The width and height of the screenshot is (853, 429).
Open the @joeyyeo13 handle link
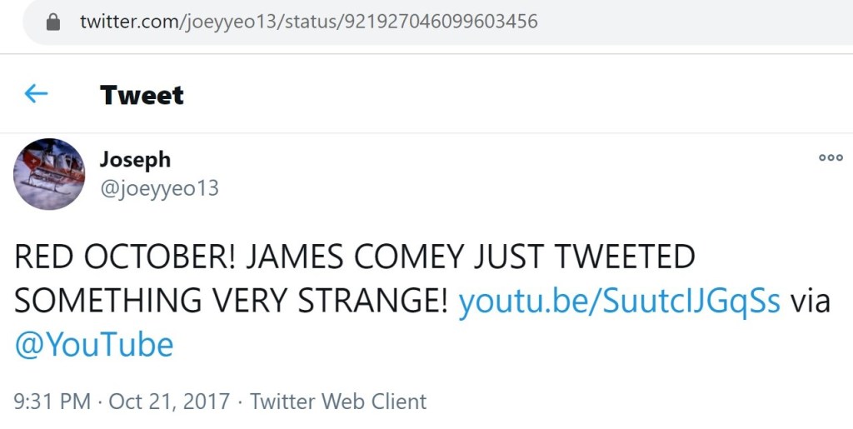(x=159, y=188)
